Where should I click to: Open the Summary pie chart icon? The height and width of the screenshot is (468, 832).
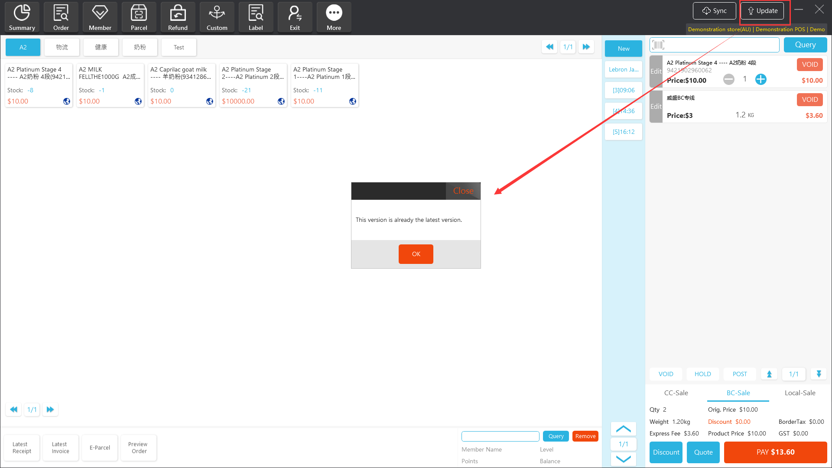pyautogui.click(x=22, y=13)
